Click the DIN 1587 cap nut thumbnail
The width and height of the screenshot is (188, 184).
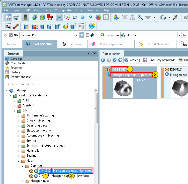pyautogui.click(x=123, y=88)
